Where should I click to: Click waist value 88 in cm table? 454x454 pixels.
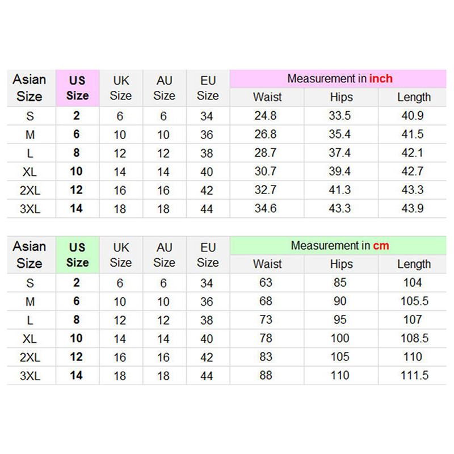tap(266, 375)
